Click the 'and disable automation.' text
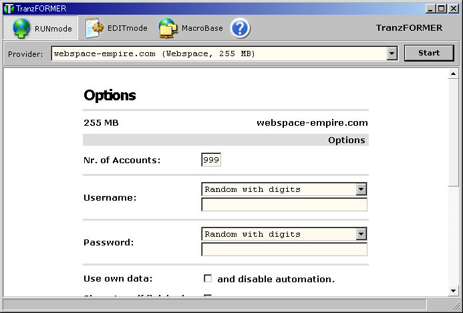This screenshot has width=463, height=313. point(276,280)
